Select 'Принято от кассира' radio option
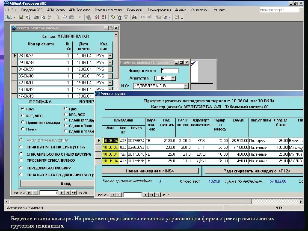The width and height of the screenshot is (308, 231). tap(22, 122)
